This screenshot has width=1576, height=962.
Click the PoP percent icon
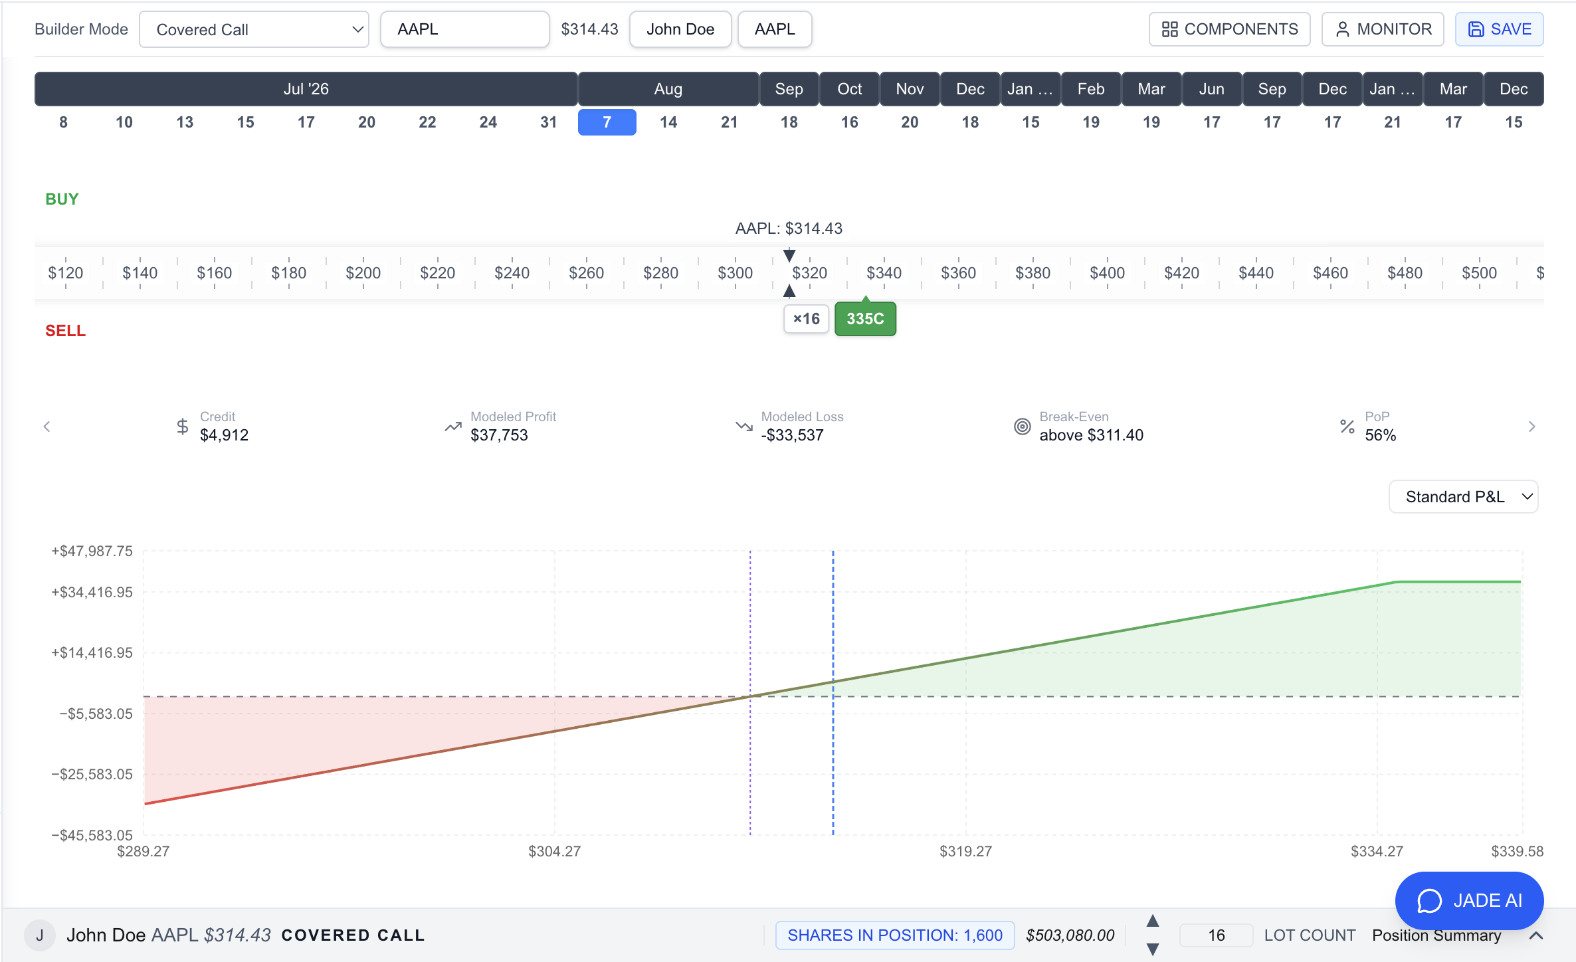(x=1347, y=427)
